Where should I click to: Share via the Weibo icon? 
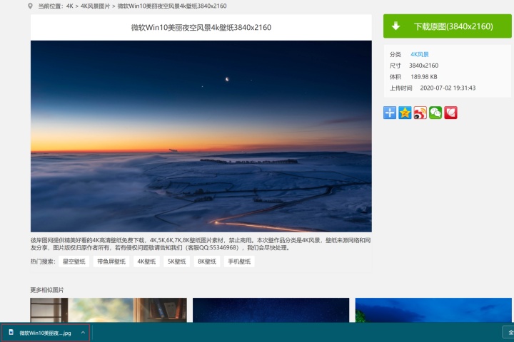click(x=420, y=113)
